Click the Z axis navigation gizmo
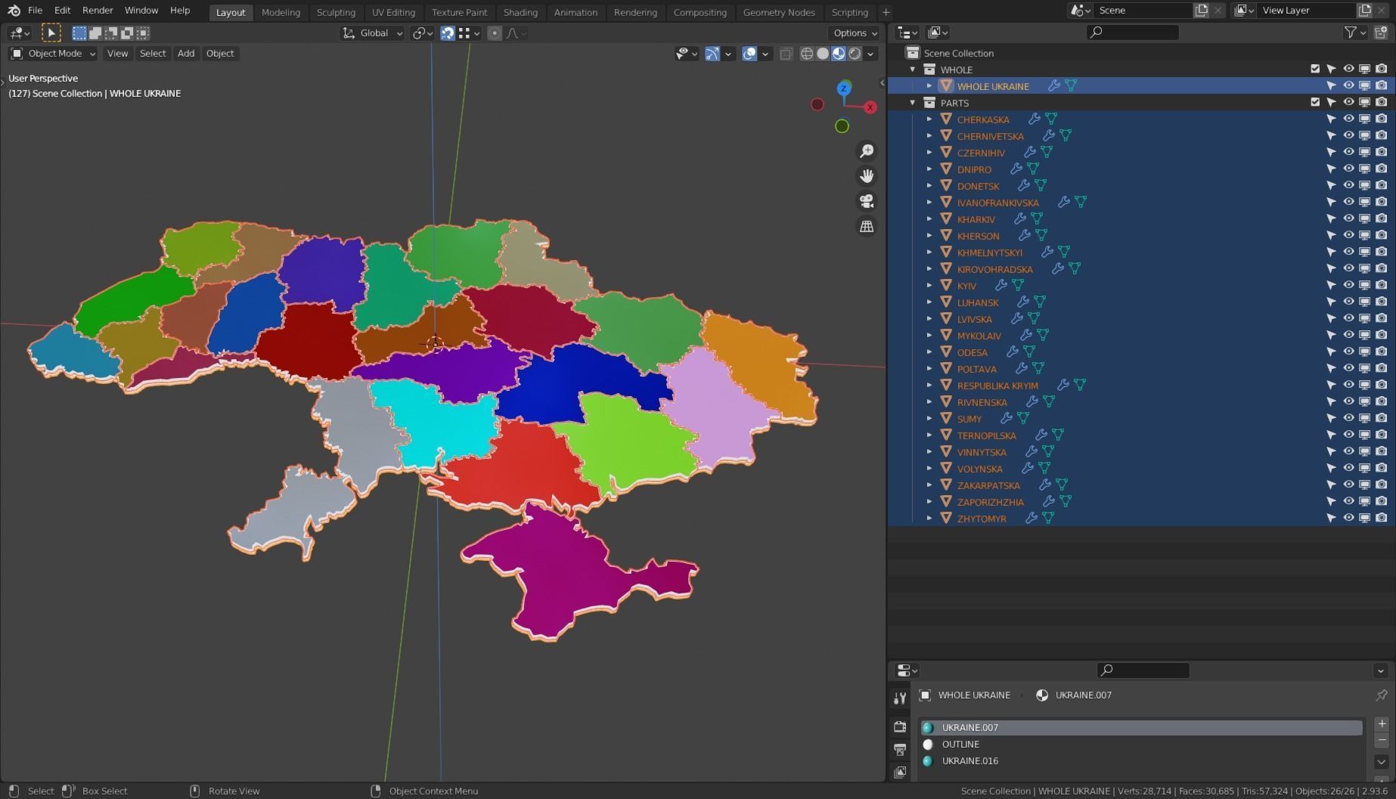This screenshot has height=799, width=1396. (844, 89)
